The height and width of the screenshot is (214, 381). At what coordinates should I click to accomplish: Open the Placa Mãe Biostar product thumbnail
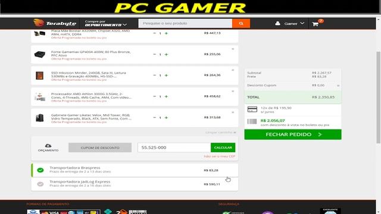(x=40, y=33)
